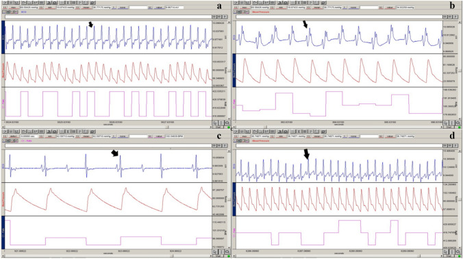Open the min measurement dropdown in window a
Viewport: 463px width, 259px height.
pos(50,7)
